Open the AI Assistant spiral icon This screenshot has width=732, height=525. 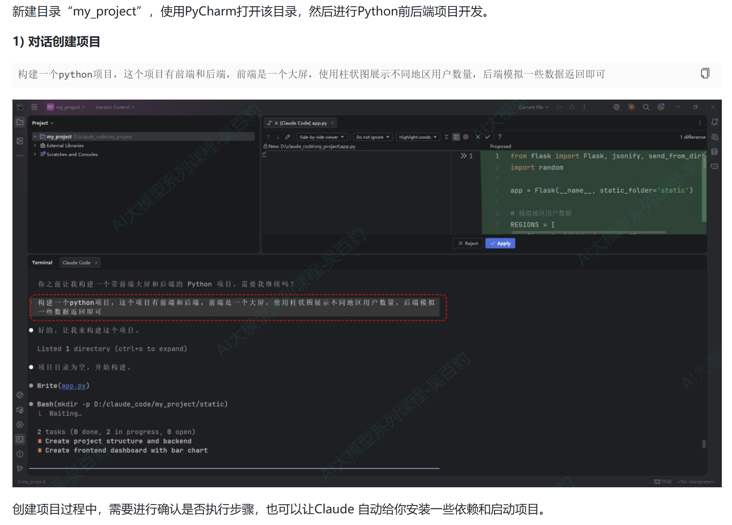617,107
